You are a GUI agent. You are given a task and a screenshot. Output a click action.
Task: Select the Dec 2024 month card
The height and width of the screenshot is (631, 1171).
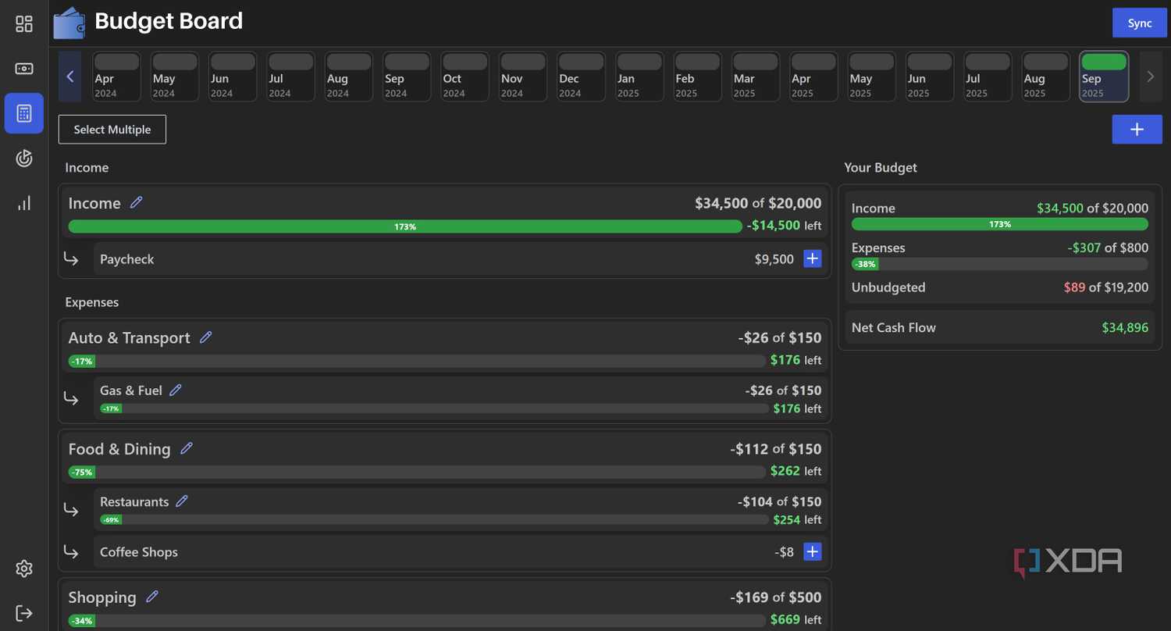tap(581, 77)
